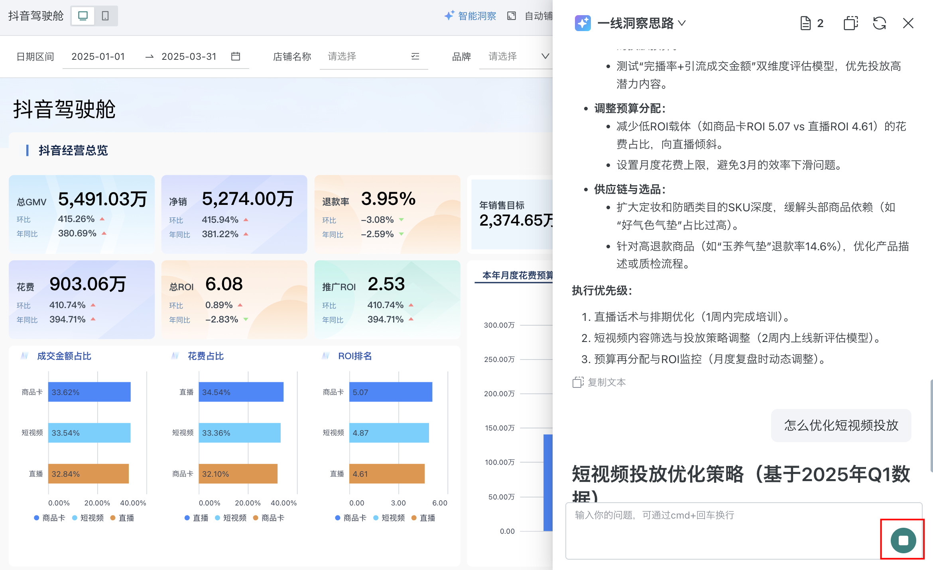
Task: Open 智能洞察 sparkle icon
Action: [449, 16]
